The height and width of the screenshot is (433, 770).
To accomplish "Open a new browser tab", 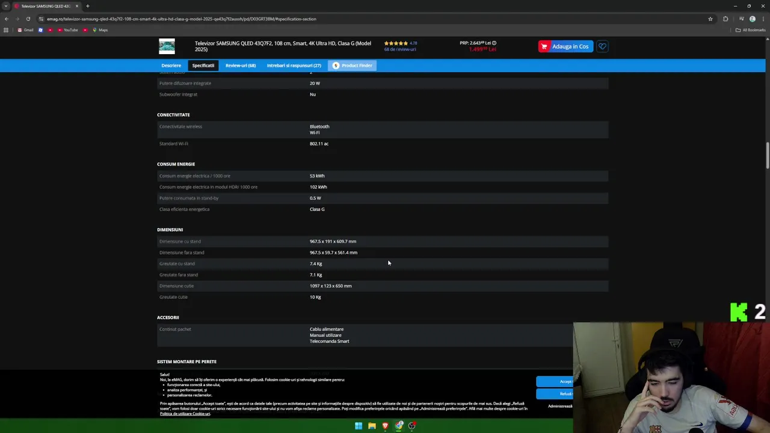I will [87, 6].
